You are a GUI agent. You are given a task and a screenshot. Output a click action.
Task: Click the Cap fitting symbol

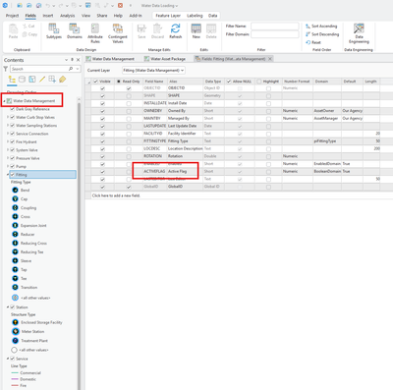click(x=15, y=198)
